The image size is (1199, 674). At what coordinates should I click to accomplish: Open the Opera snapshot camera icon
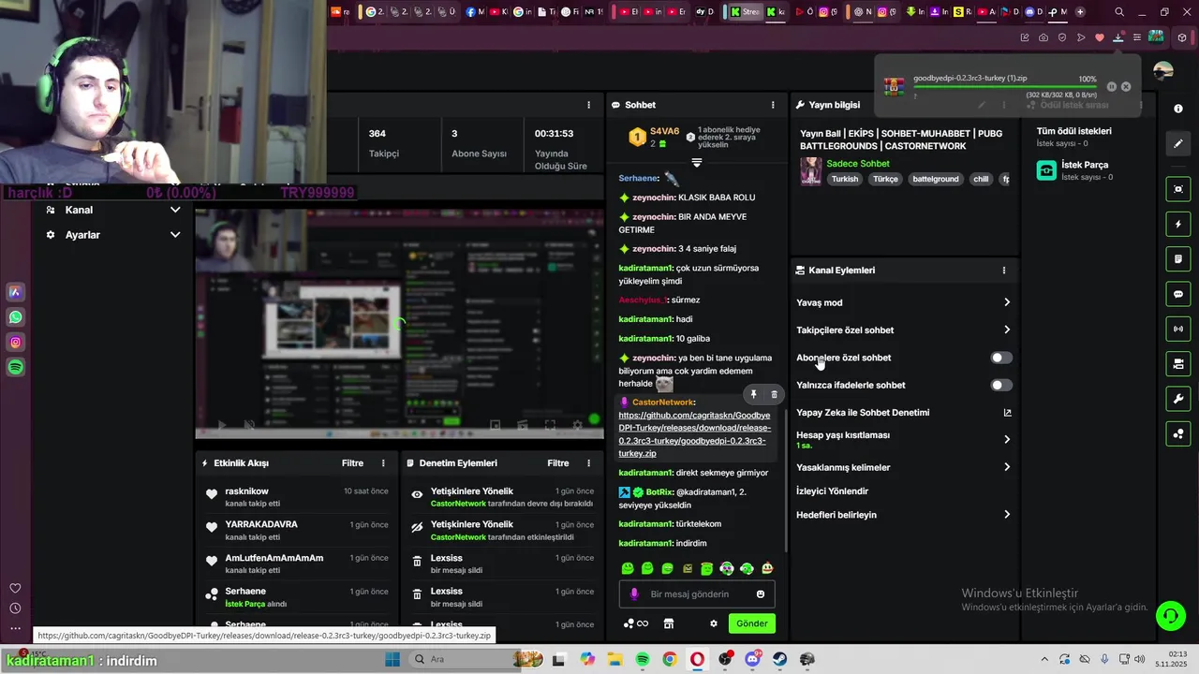click(x=1044, y=37)
